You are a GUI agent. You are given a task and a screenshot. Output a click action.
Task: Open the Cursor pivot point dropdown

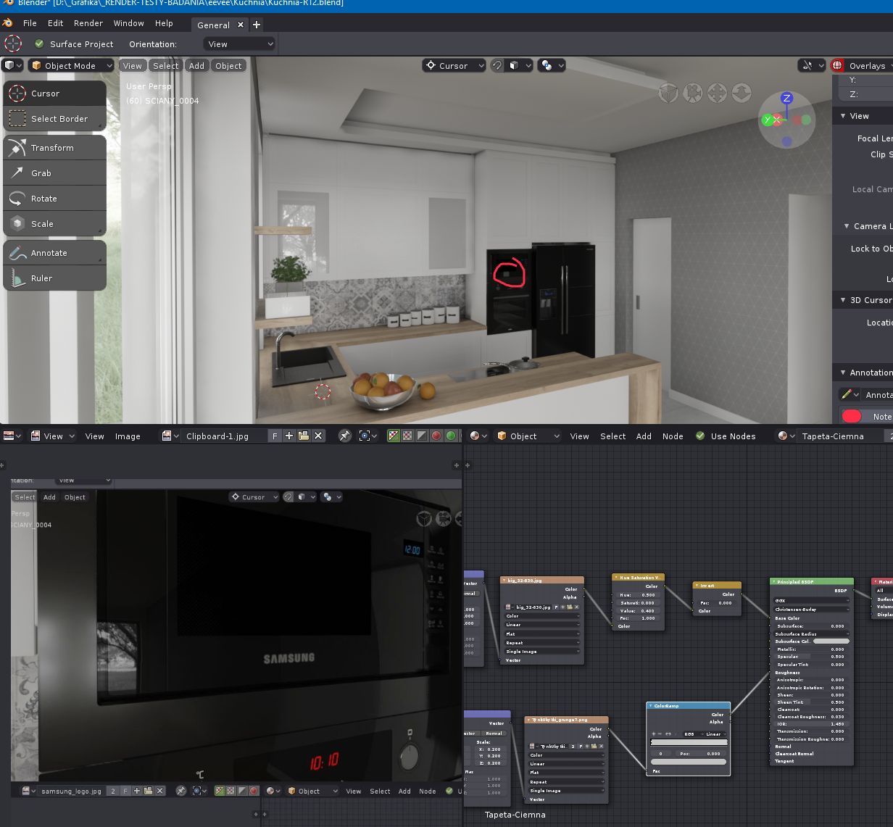(454, 65)
